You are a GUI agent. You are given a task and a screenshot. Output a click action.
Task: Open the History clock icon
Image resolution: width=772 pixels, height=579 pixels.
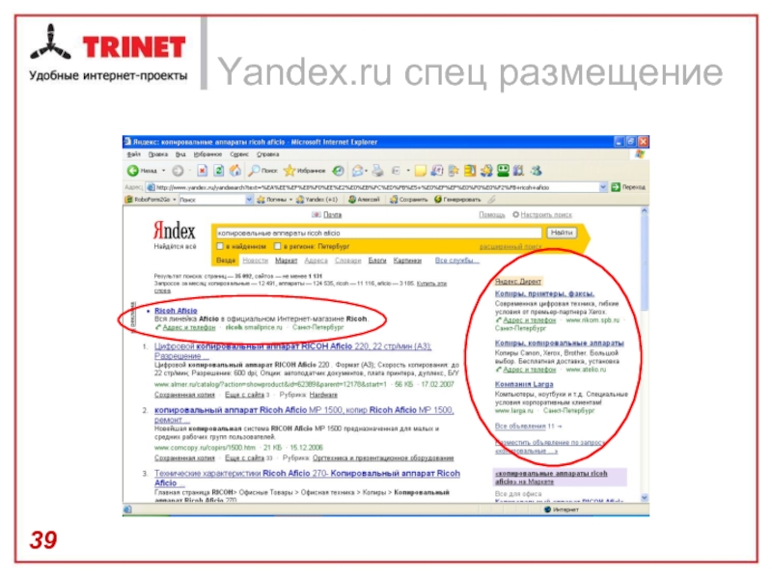(x=339, y=171)
